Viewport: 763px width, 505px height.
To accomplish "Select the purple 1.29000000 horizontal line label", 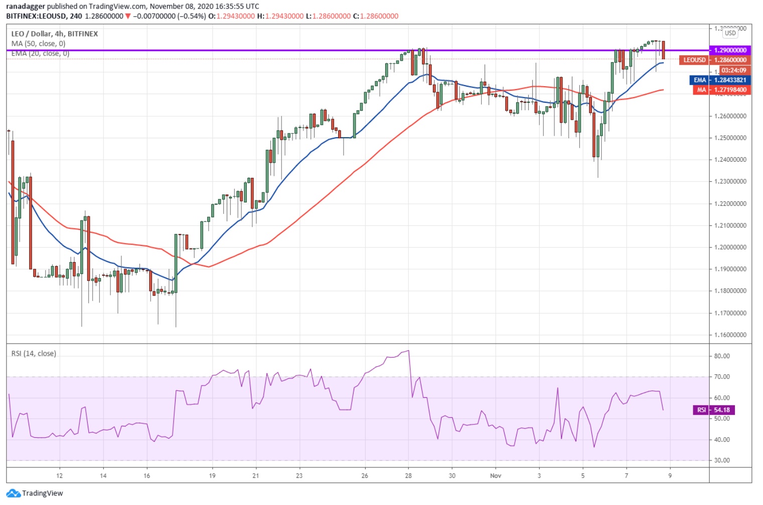I will click(x=730, y=50).
